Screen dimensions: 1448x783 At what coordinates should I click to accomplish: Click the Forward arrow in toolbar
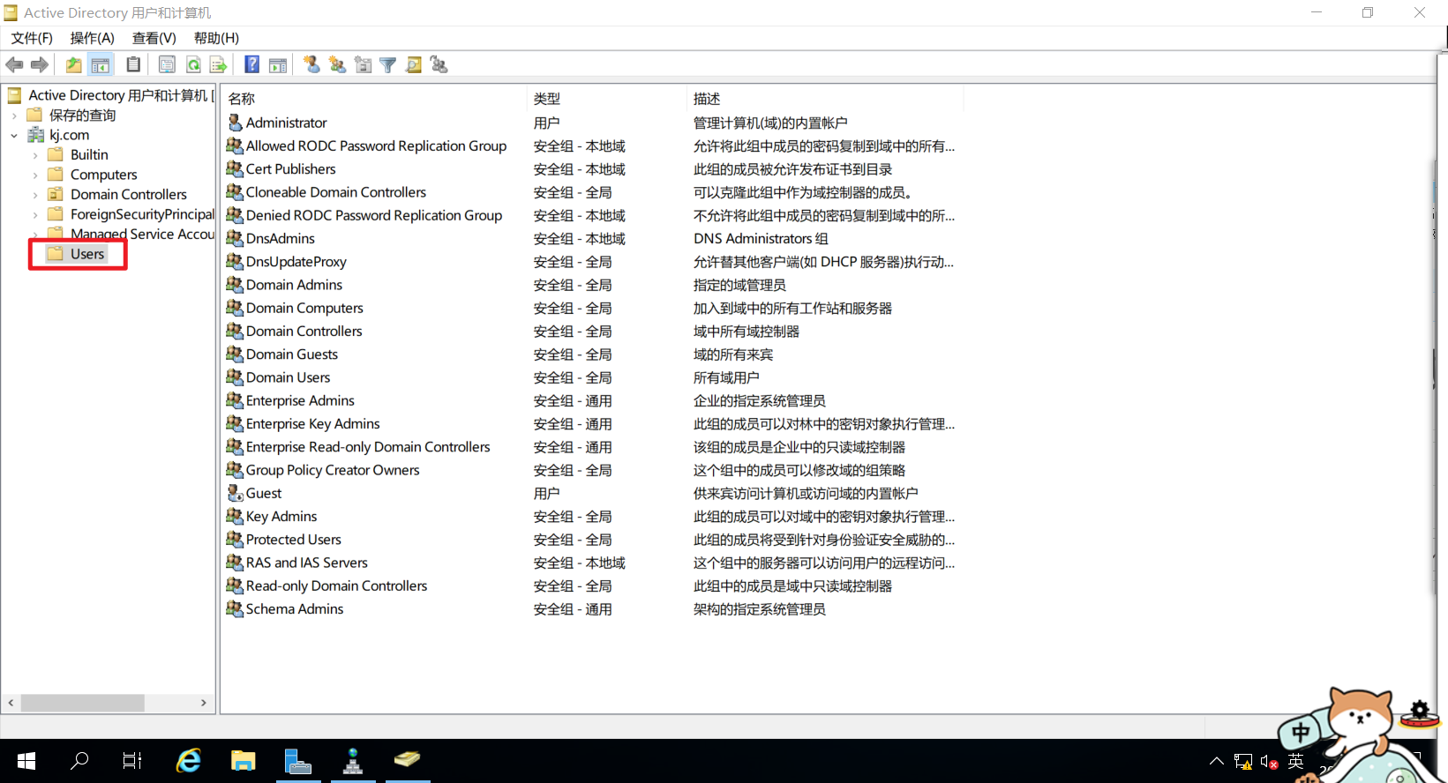[40, 64]
